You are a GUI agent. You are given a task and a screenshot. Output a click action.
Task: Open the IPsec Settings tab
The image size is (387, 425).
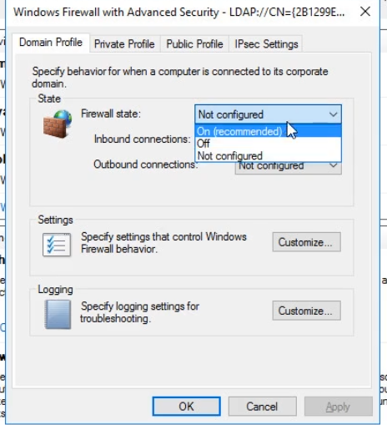click(266, 44)
